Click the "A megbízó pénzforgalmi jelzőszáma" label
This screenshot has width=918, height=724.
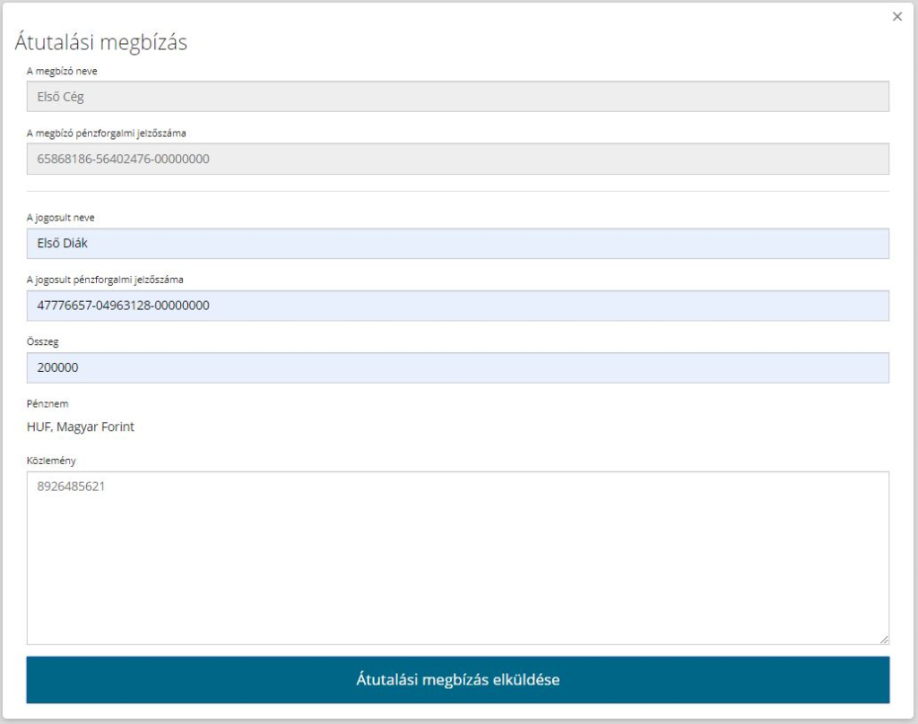tap(106, 133)
